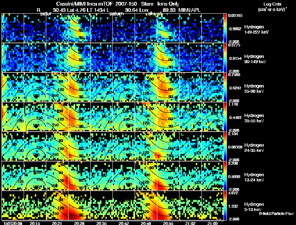Screen dimensions: 296x225
Task: Select the color bar beside Hydrogen 5-13 keV
Action: (225, 205)
